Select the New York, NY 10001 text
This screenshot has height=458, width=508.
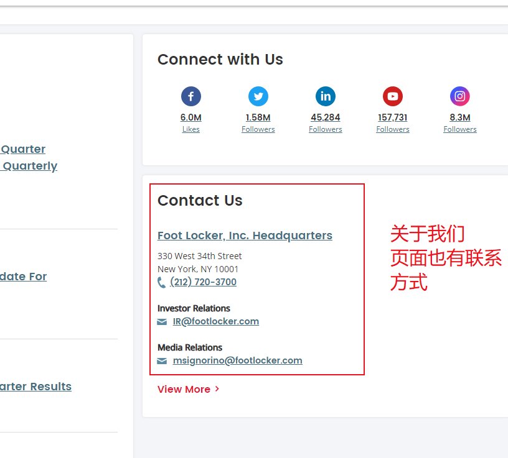pos(197,269)
